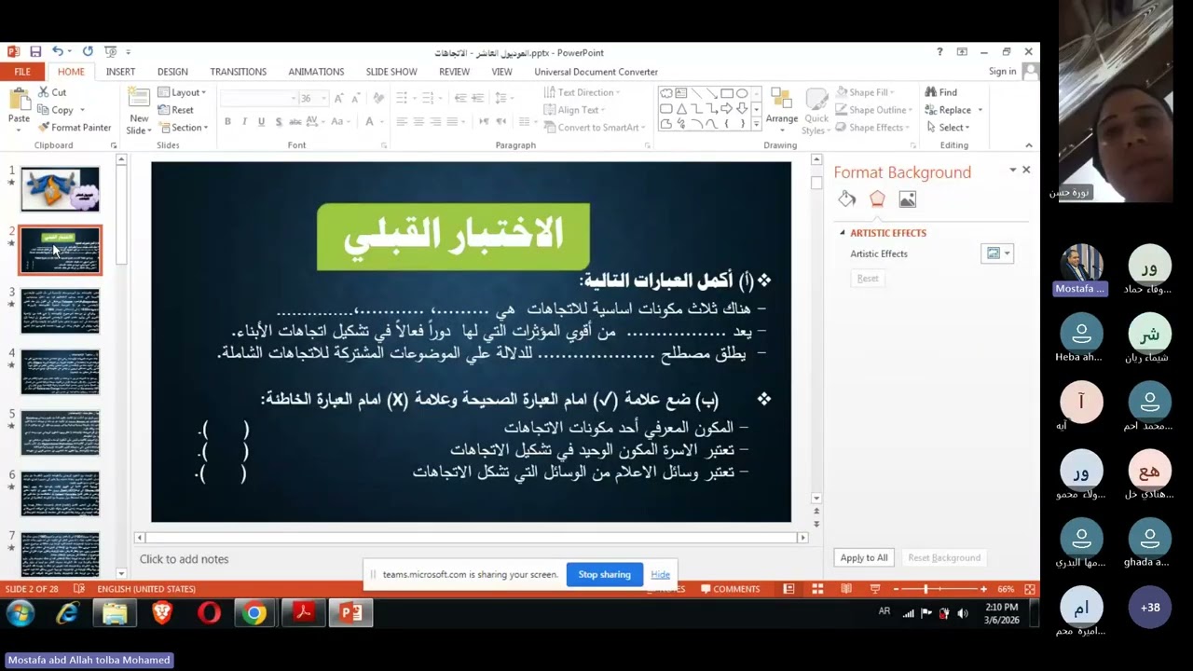Toggle Bold formatting
This screenshot has height=671, width=1193.
227,122
